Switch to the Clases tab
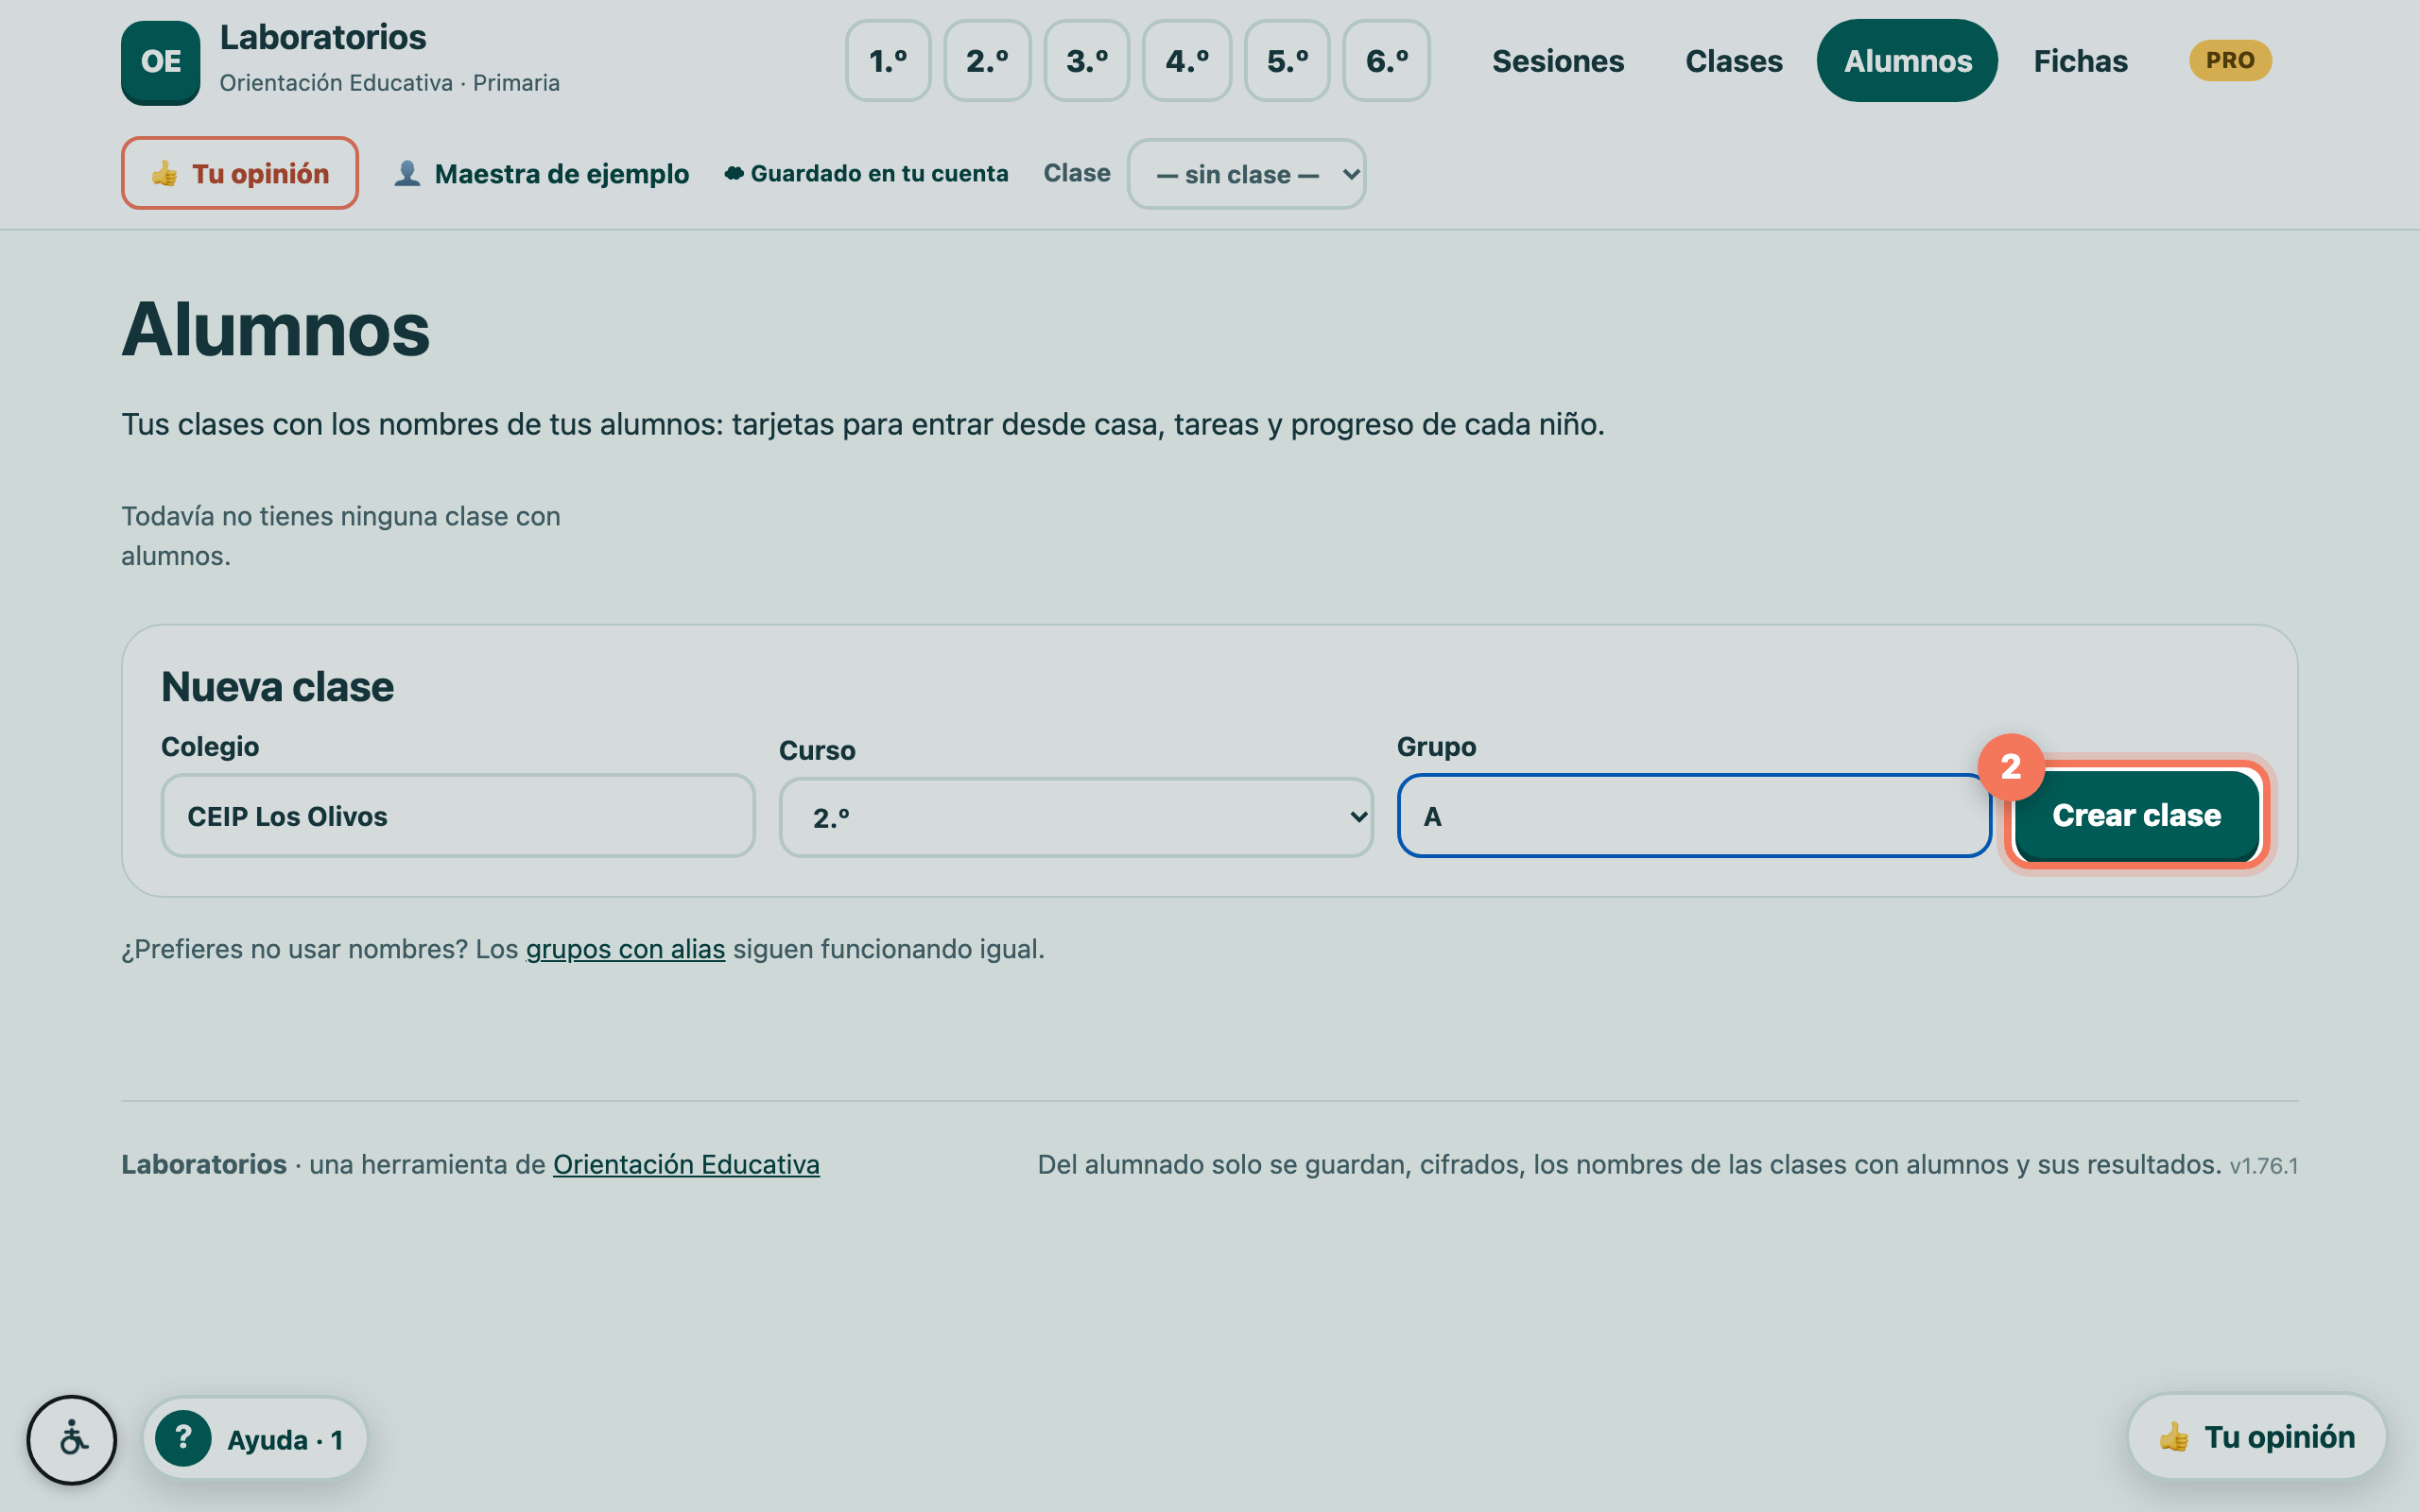 (x=1734, y=61)
